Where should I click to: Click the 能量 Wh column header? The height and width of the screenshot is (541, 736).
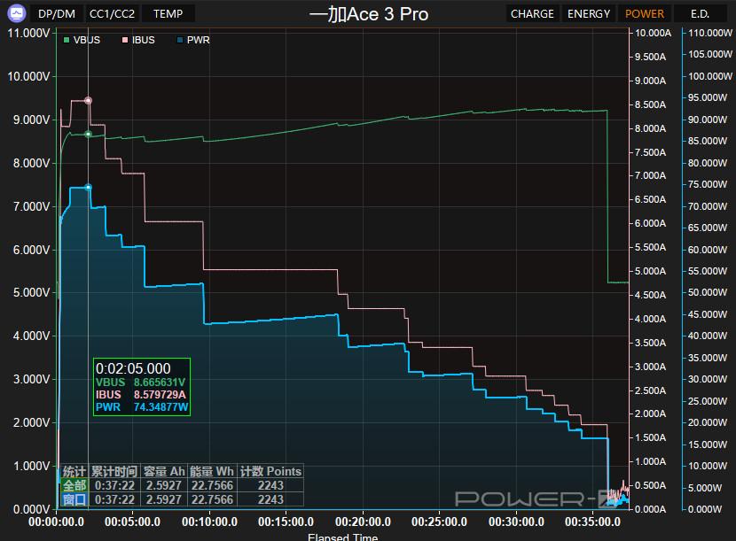[x=212, y=472]
